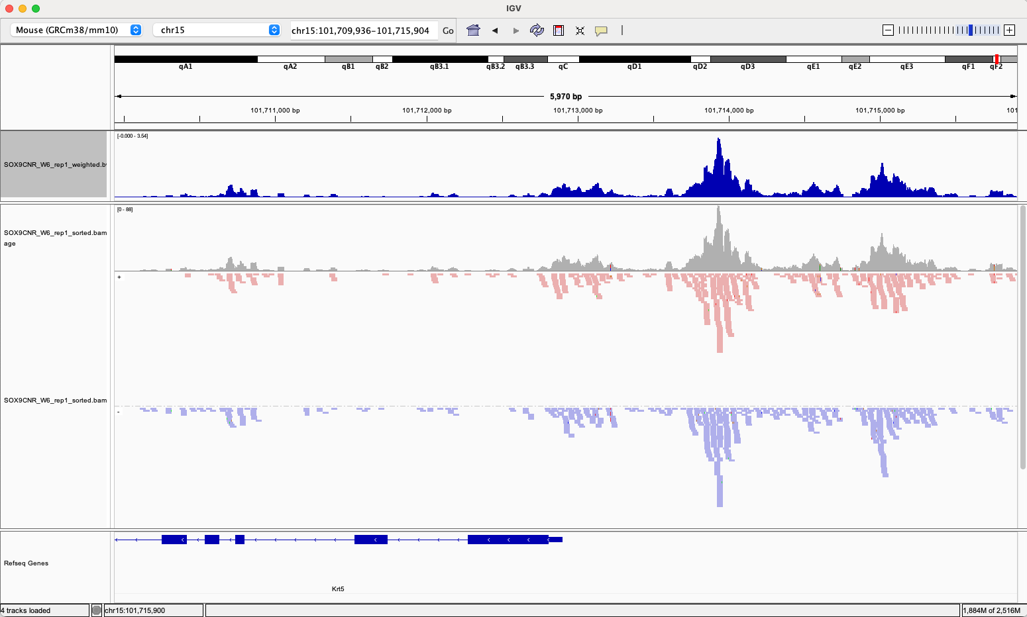This screenshot has height=617, width=1027.
Task: Click the 5,970 bp span label
Action: (x=566, y=97)
